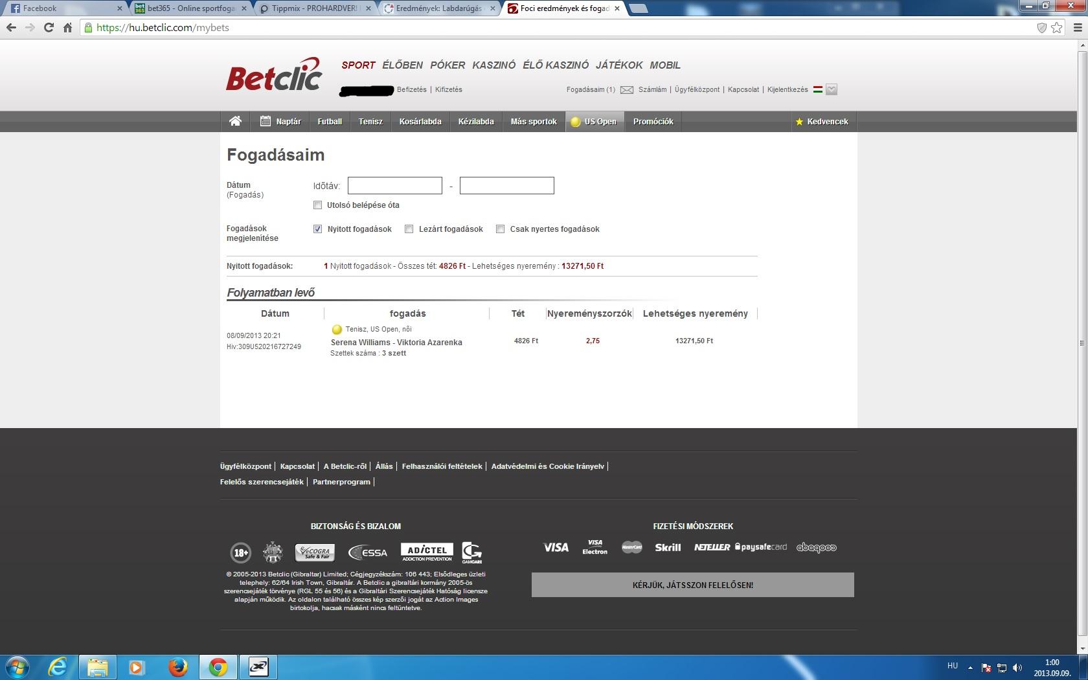The height and width of the screenshot is (680, 1088).
Task: Log out via Kijelentkezés link
Action: (x=788, y=90)
